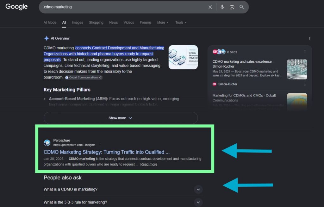Click the stacked source favicons near 8 sites
The image size is (324, 207).
click(x=219, y=52)
